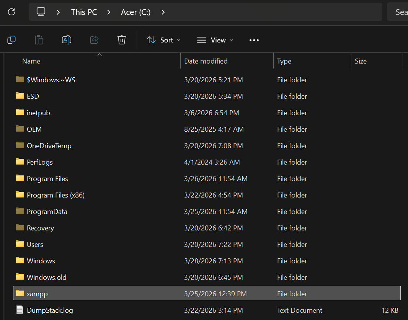Select the inetpub folder icon

(x=20, y=112)
